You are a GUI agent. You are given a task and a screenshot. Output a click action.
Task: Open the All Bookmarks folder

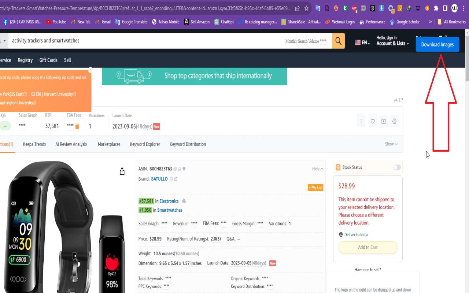tap(451, 22)
